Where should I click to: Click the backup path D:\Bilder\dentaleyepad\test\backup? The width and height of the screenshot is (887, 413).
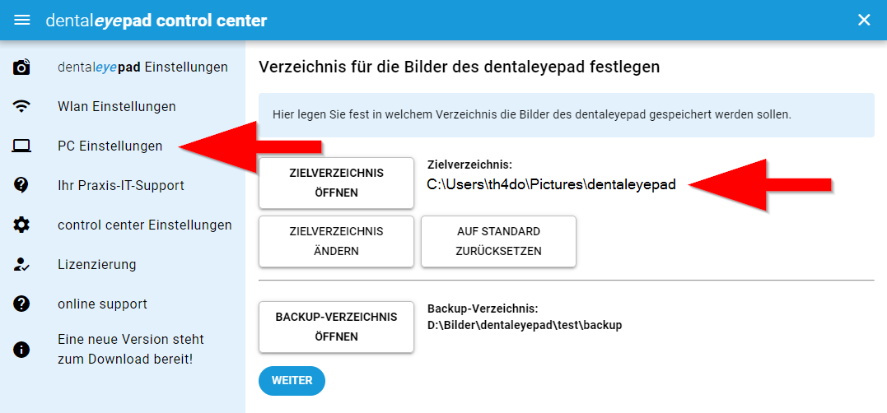525,326
